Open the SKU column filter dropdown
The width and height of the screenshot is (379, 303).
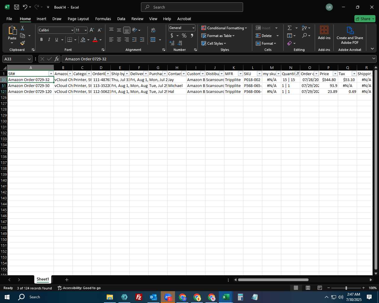259,74
